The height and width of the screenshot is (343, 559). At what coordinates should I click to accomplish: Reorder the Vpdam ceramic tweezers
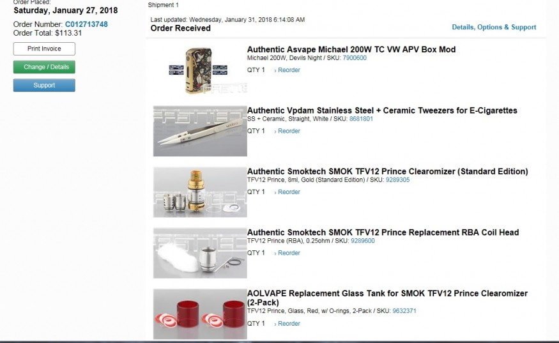tap(289, 131)
